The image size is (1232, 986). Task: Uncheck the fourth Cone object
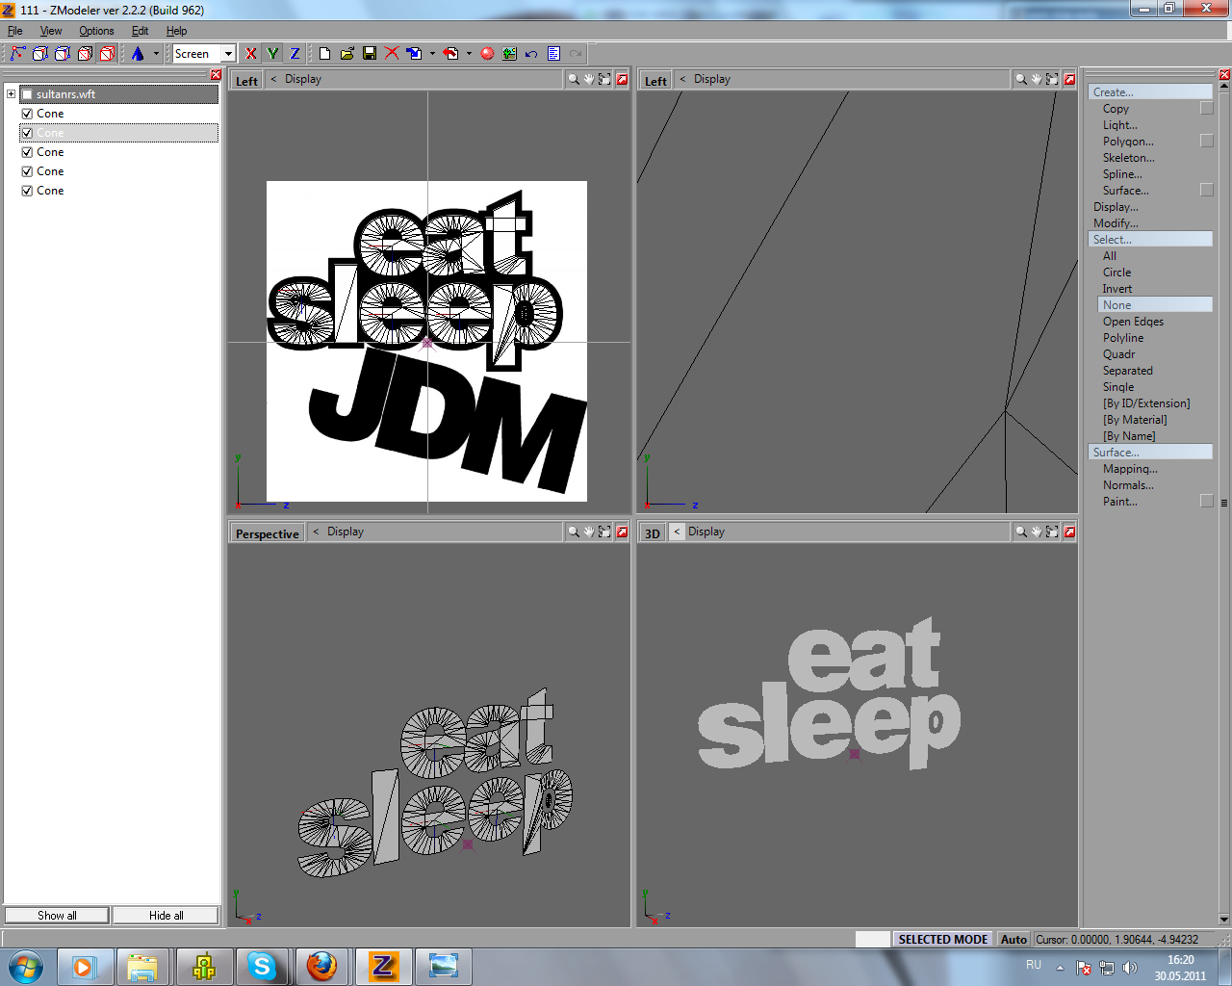click(27, 171)
